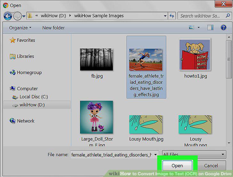Click the file list vertical scrollbar thumb
Image resolution: width=233 pixels, height=177 pixels.
coord(229,59)
